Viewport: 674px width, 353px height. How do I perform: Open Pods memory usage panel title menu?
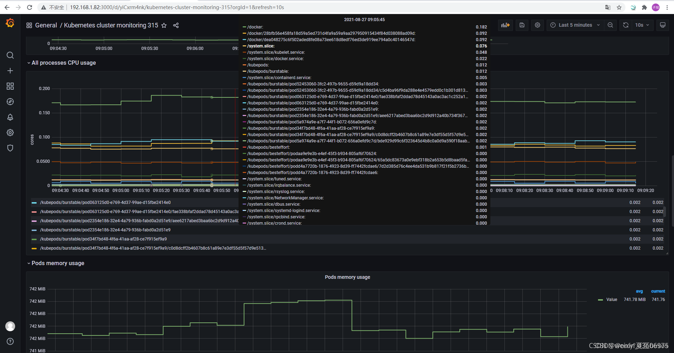(347, 277)
